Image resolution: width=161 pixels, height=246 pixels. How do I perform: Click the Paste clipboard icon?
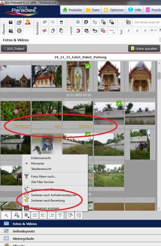tap(61, 31)
